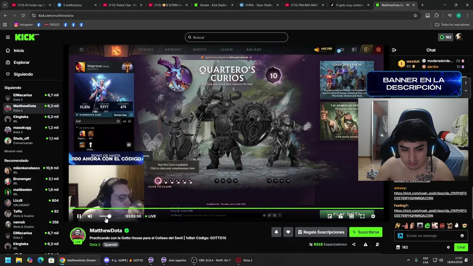Open milenkanolasco recommended channel
Image resolution: width=473 pixels, height=266 pixels.
tap(31, 170)
